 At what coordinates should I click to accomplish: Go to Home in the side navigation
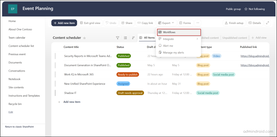[12, 21]
